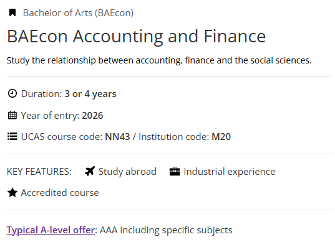Click the briefcase icon for Industrial experience
Image resolution: width=335 pixels, height=242 pixels.
[x=175, y=172]
